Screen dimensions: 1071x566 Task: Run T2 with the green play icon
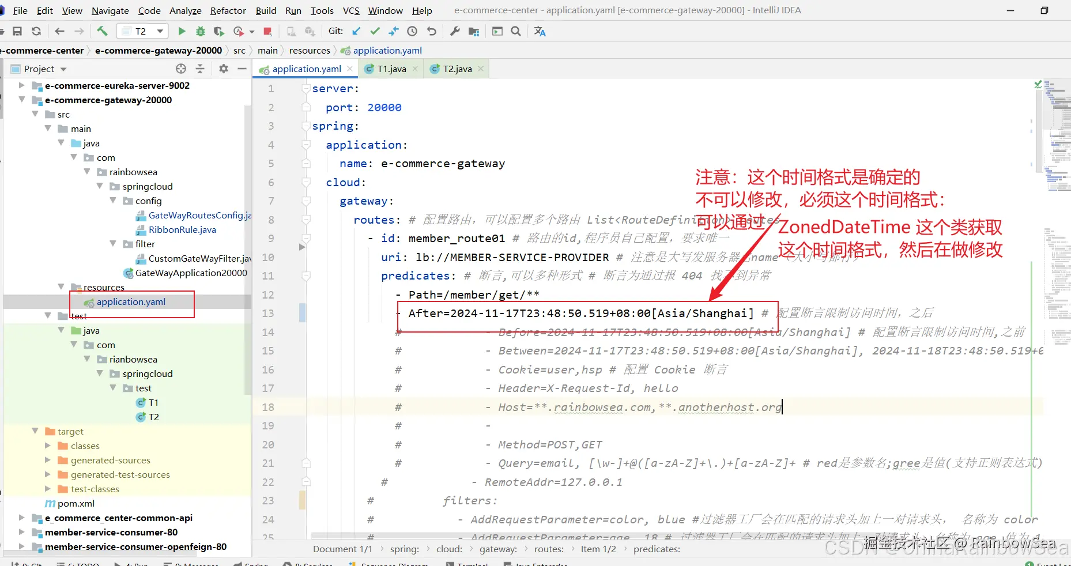coord(182,31)
